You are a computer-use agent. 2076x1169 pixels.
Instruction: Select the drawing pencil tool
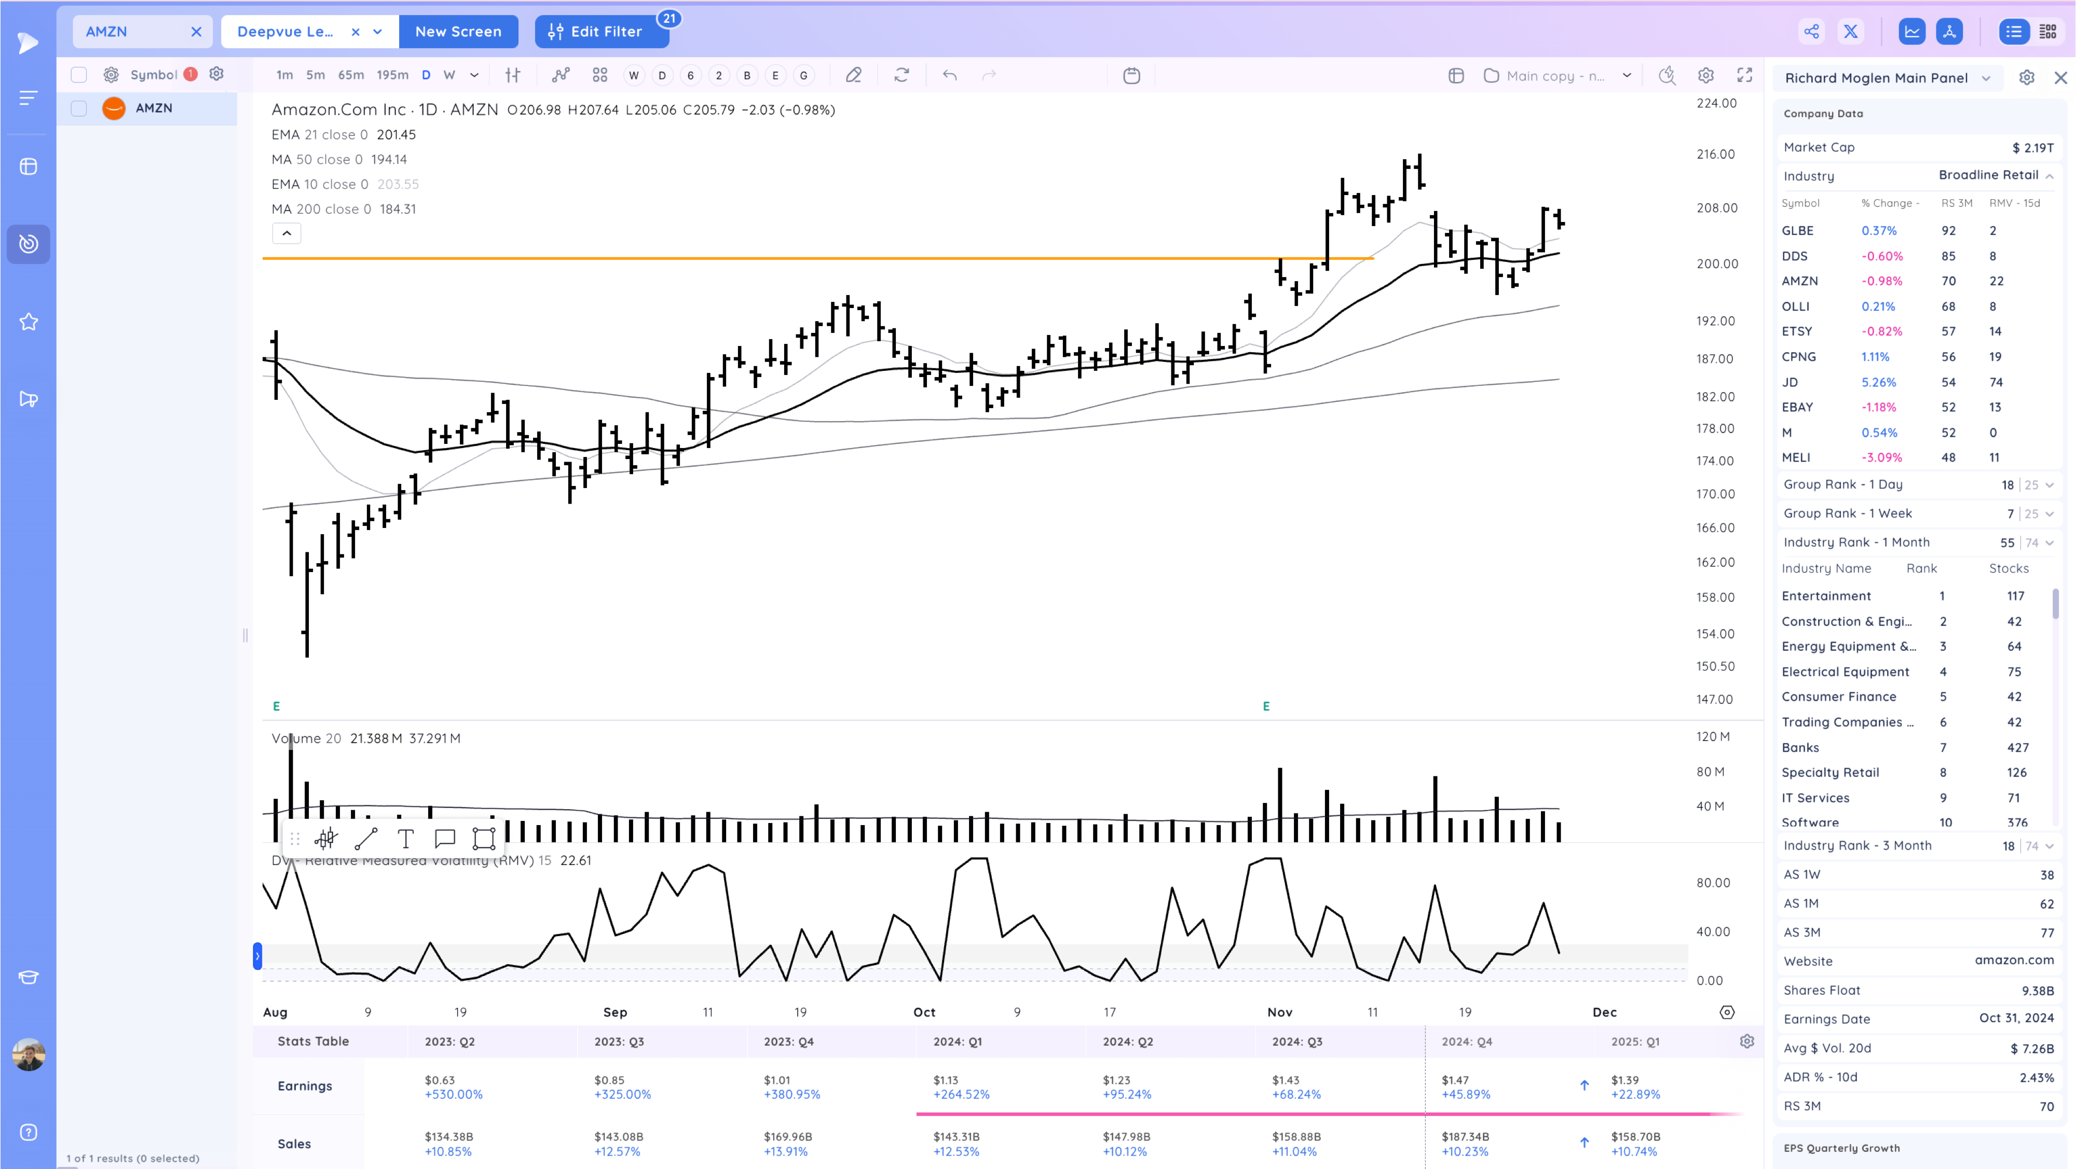853,75
